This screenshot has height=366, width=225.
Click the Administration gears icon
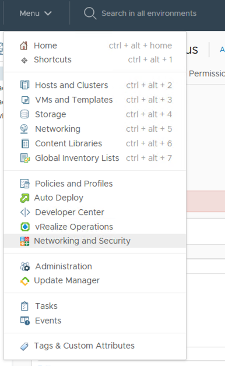tap(25, 266)
